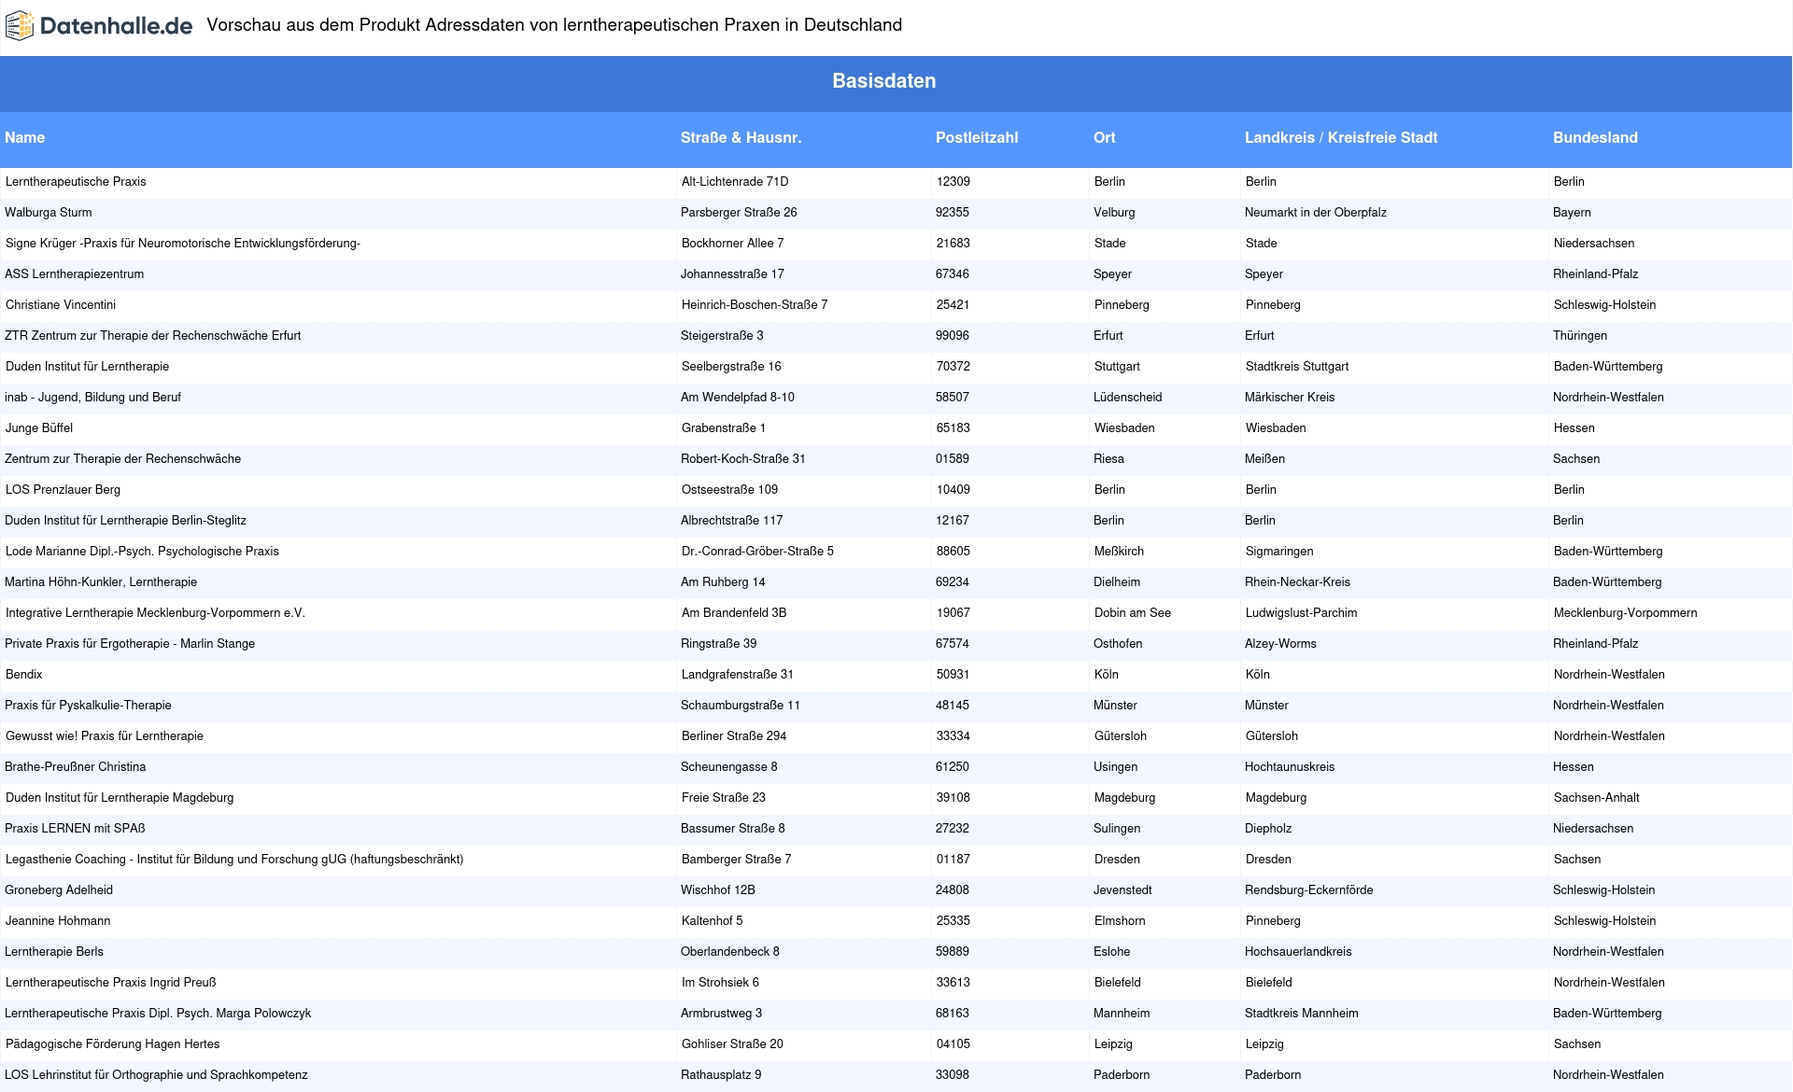Click Praxis für Pyskalkulie-Therapie
Viewport: 1793px width, 1092px height.
coord(88,706)
